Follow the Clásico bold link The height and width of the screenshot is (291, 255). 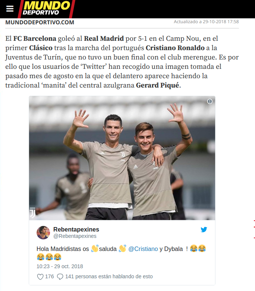[x=41, y=48]
